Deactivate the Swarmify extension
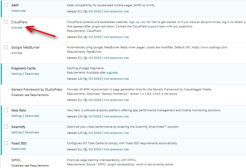Image resolution: width=246 pixels, height=168 pixels. pyautogui.click(x=32, y=132)
